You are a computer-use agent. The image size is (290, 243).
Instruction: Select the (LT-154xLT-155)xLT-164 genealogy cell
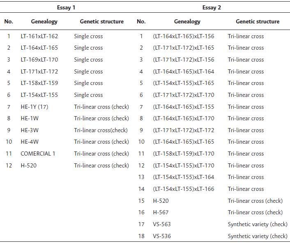tap(183, 177)
